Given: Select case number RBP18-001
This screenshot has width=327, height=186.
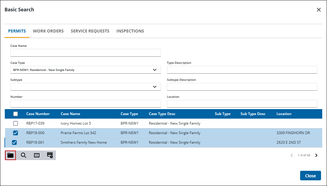Looking at the screenshot, I should pos(35,142).
